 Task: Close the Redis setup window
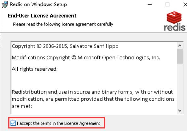tap(185, 4)
